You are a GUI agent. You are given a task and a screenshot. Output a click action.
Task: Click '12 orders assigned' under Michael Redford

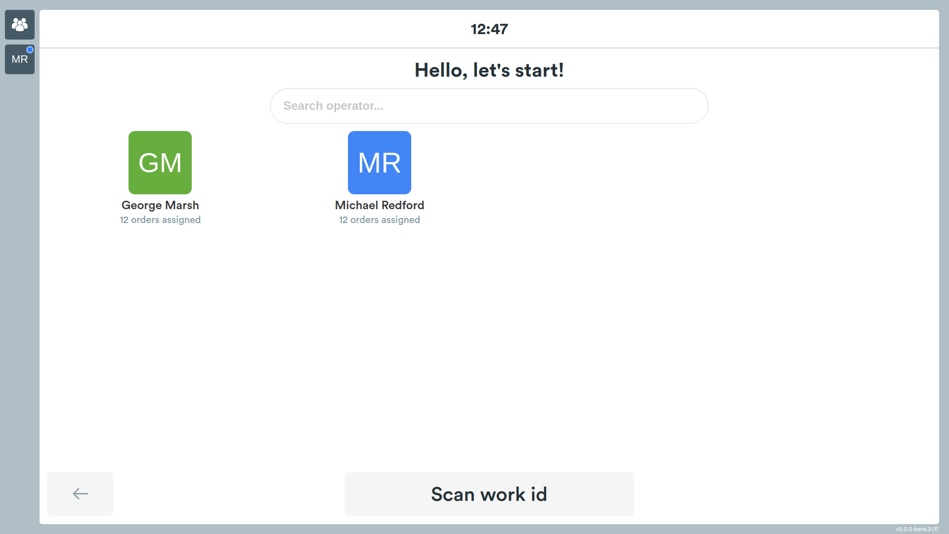pos(380,220)
